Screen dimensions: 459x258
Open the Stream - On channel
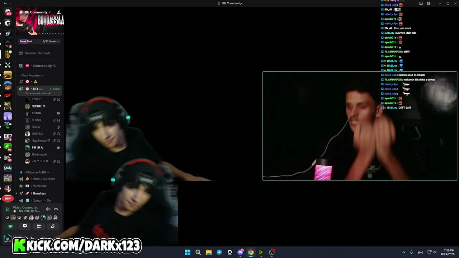click(39, 201)
